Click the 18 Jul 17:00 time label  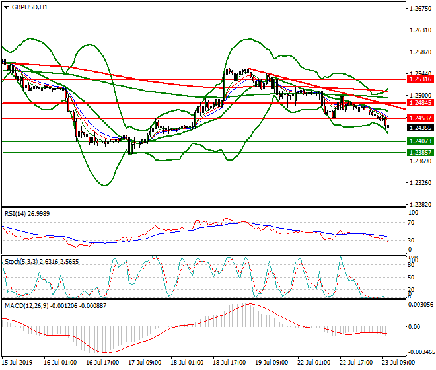click(x=229, y=363)
